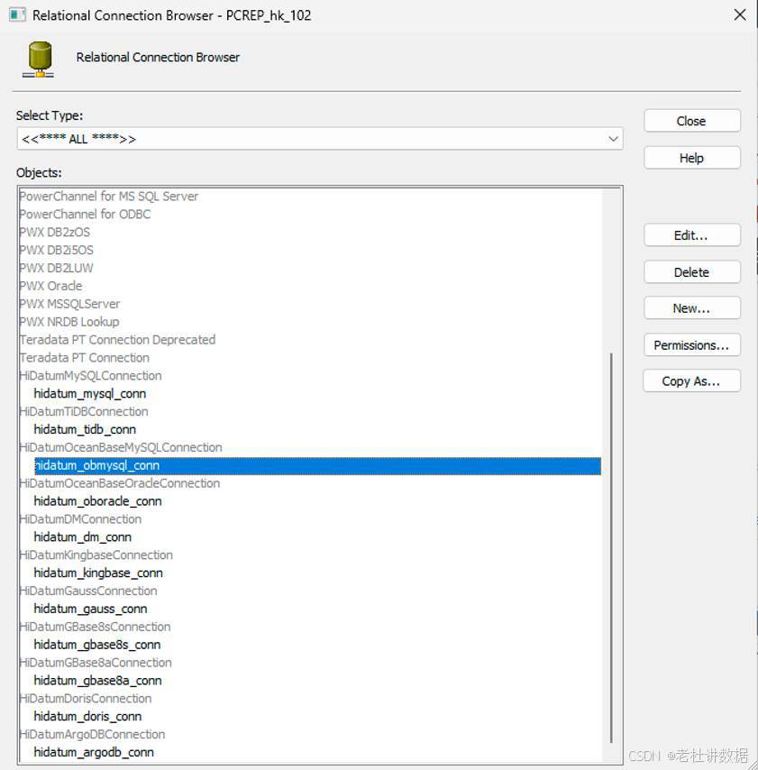Click the Objects list vertical scrollbar thumb

611,547
